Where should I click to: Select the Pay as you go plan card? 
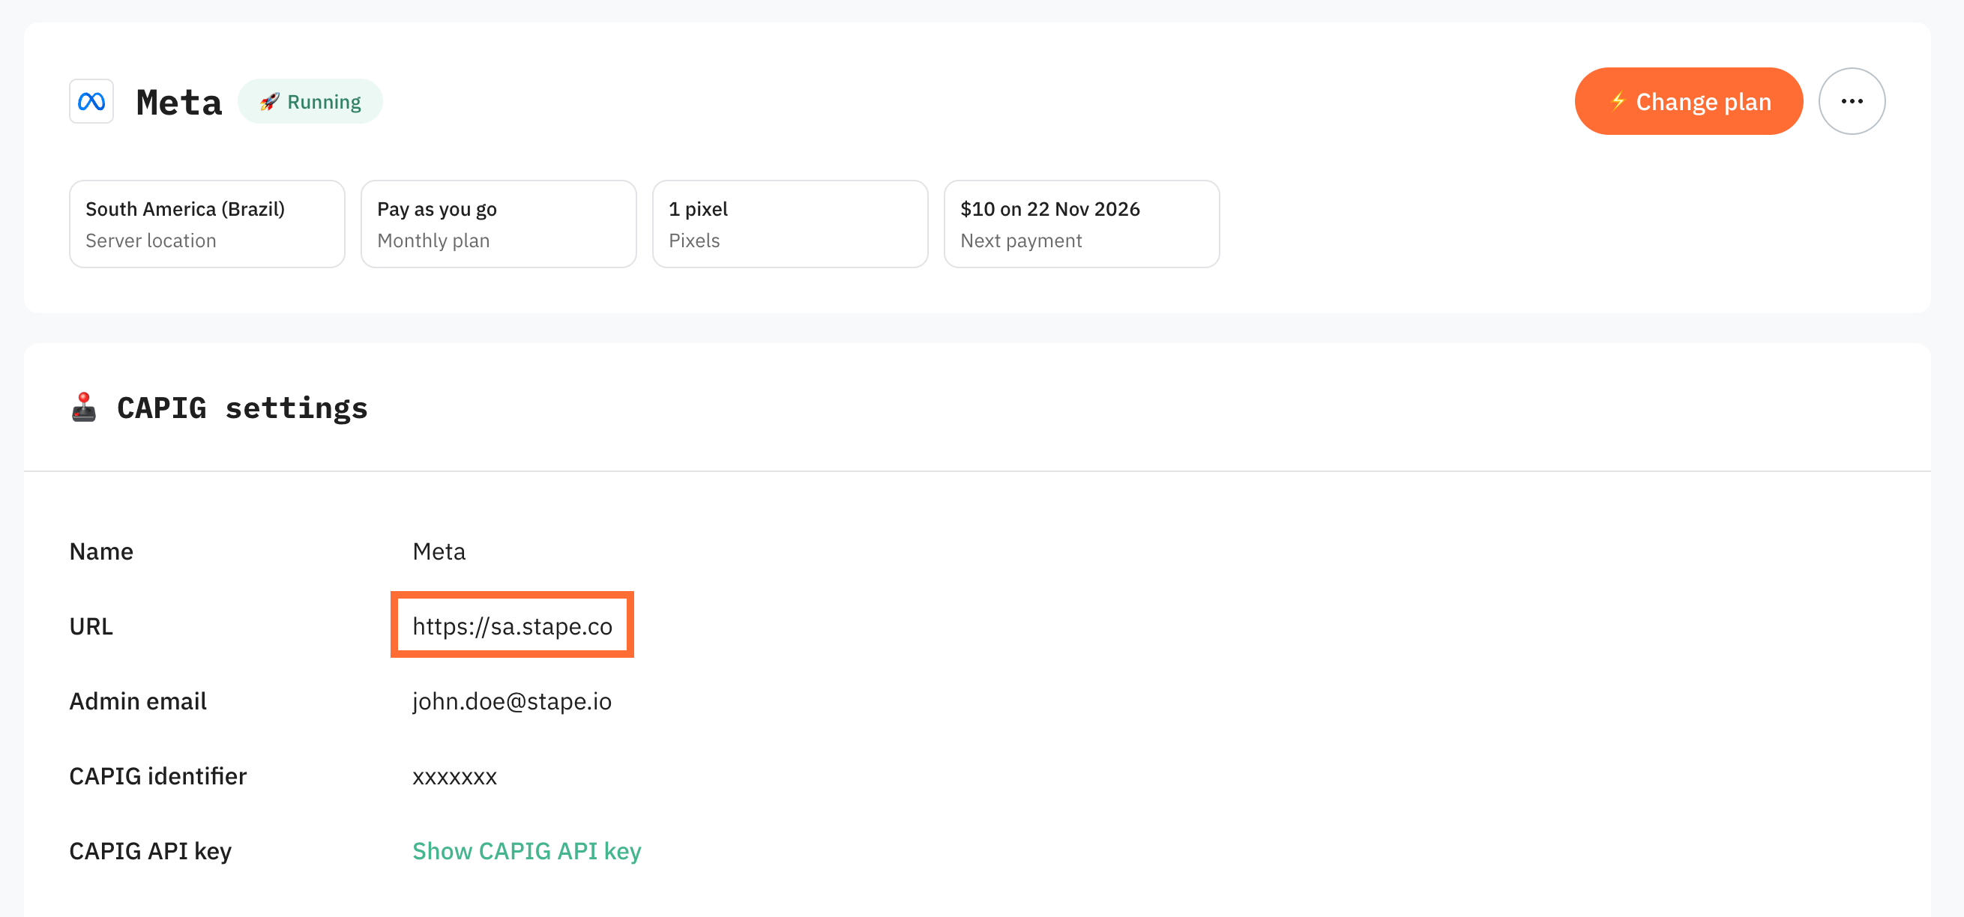(x=498, y=224)
